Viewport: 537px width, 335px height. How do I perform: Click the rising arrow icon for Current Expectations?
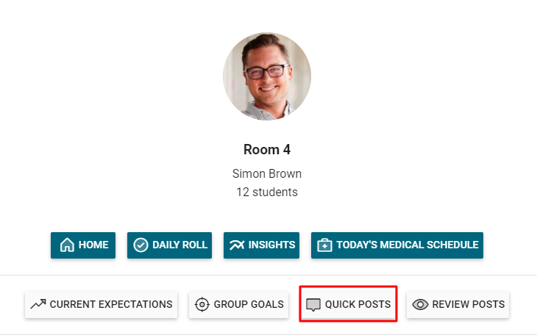tap(38, 304)
